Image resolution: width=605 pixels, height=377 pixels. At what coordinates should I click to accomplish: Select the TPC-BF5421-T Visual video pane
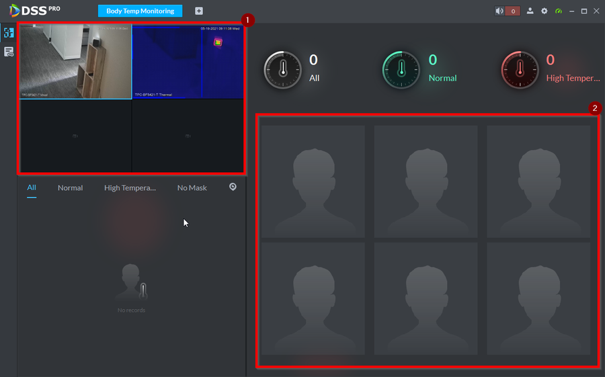tap(75, 61)
